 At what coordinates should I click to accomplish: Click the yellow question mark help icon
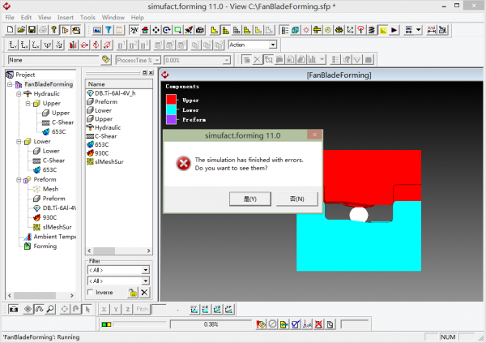click(x=54, y=30)
